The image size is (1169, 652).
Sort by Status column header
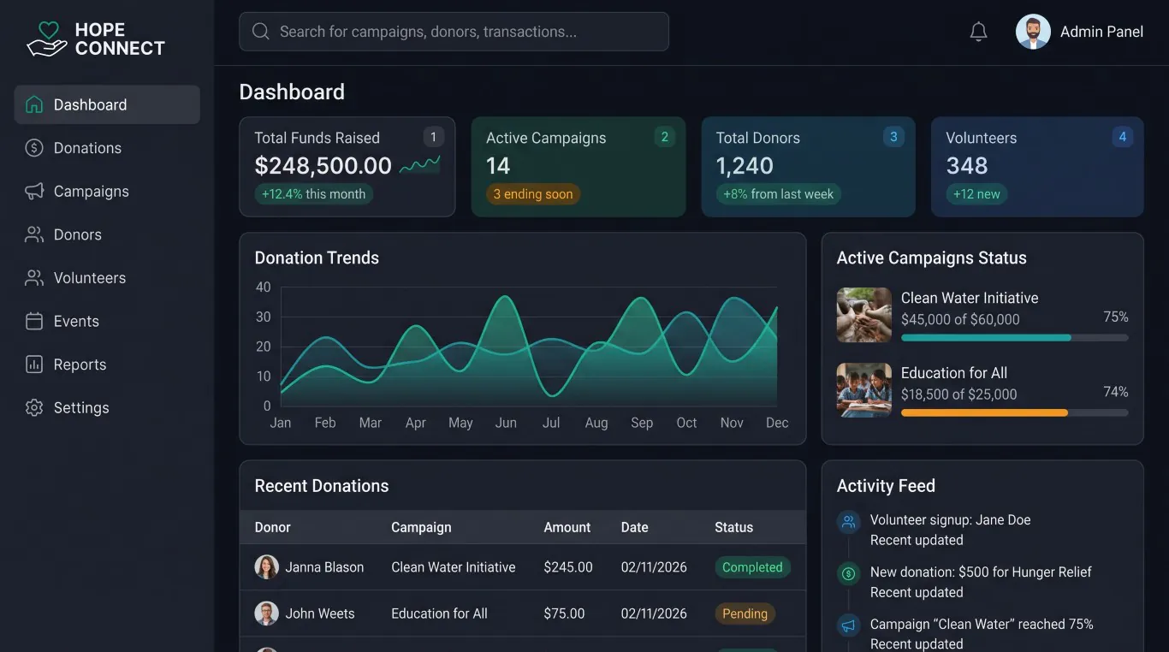734,527
